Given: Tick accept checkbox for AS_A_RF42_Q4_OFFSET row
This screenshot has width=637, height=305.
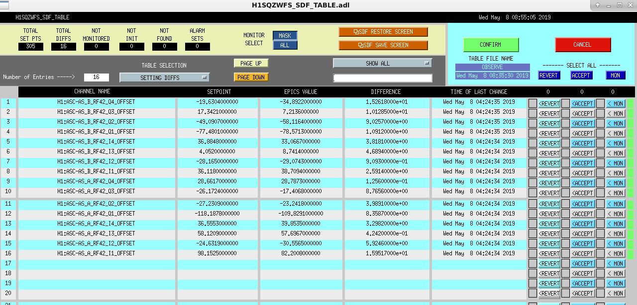Looking at the screenshot, I should pos(565,183).
